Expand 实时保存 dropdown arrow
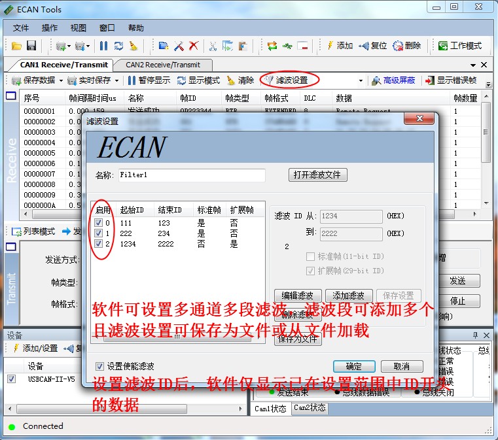498x440 pixels. pyautogui.click(x=117, y=80)
